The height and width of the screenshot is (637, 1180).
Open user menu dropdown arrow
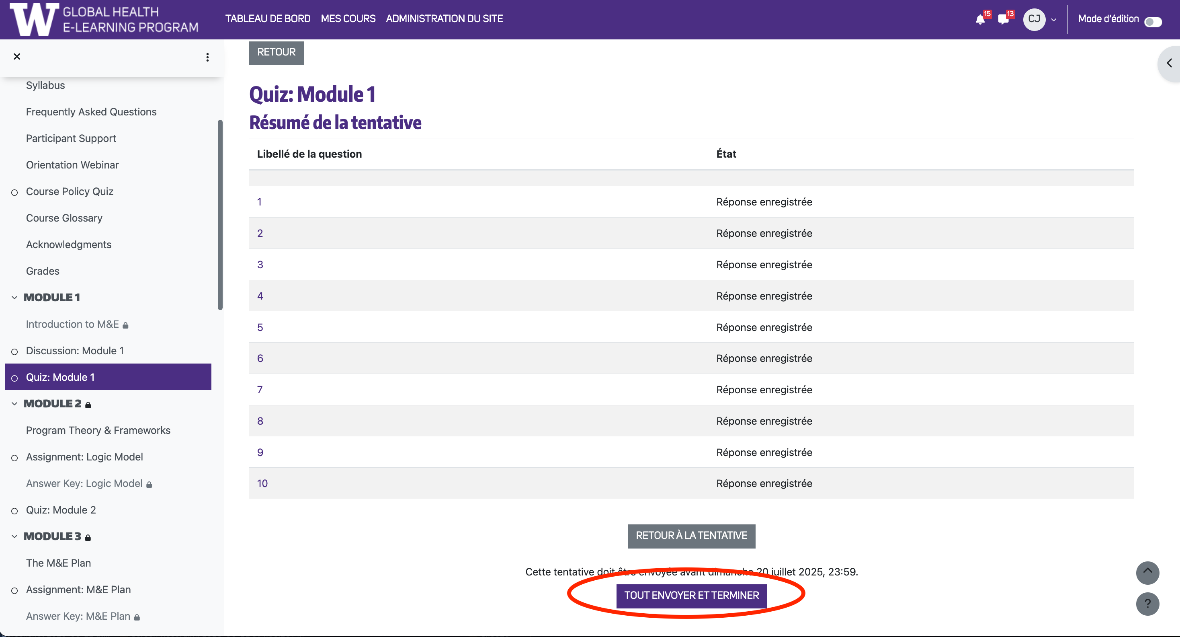point(1053,20)
